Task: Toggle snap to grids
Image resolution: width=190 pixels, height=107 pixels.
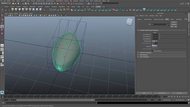Action: (x=61, y=4)
